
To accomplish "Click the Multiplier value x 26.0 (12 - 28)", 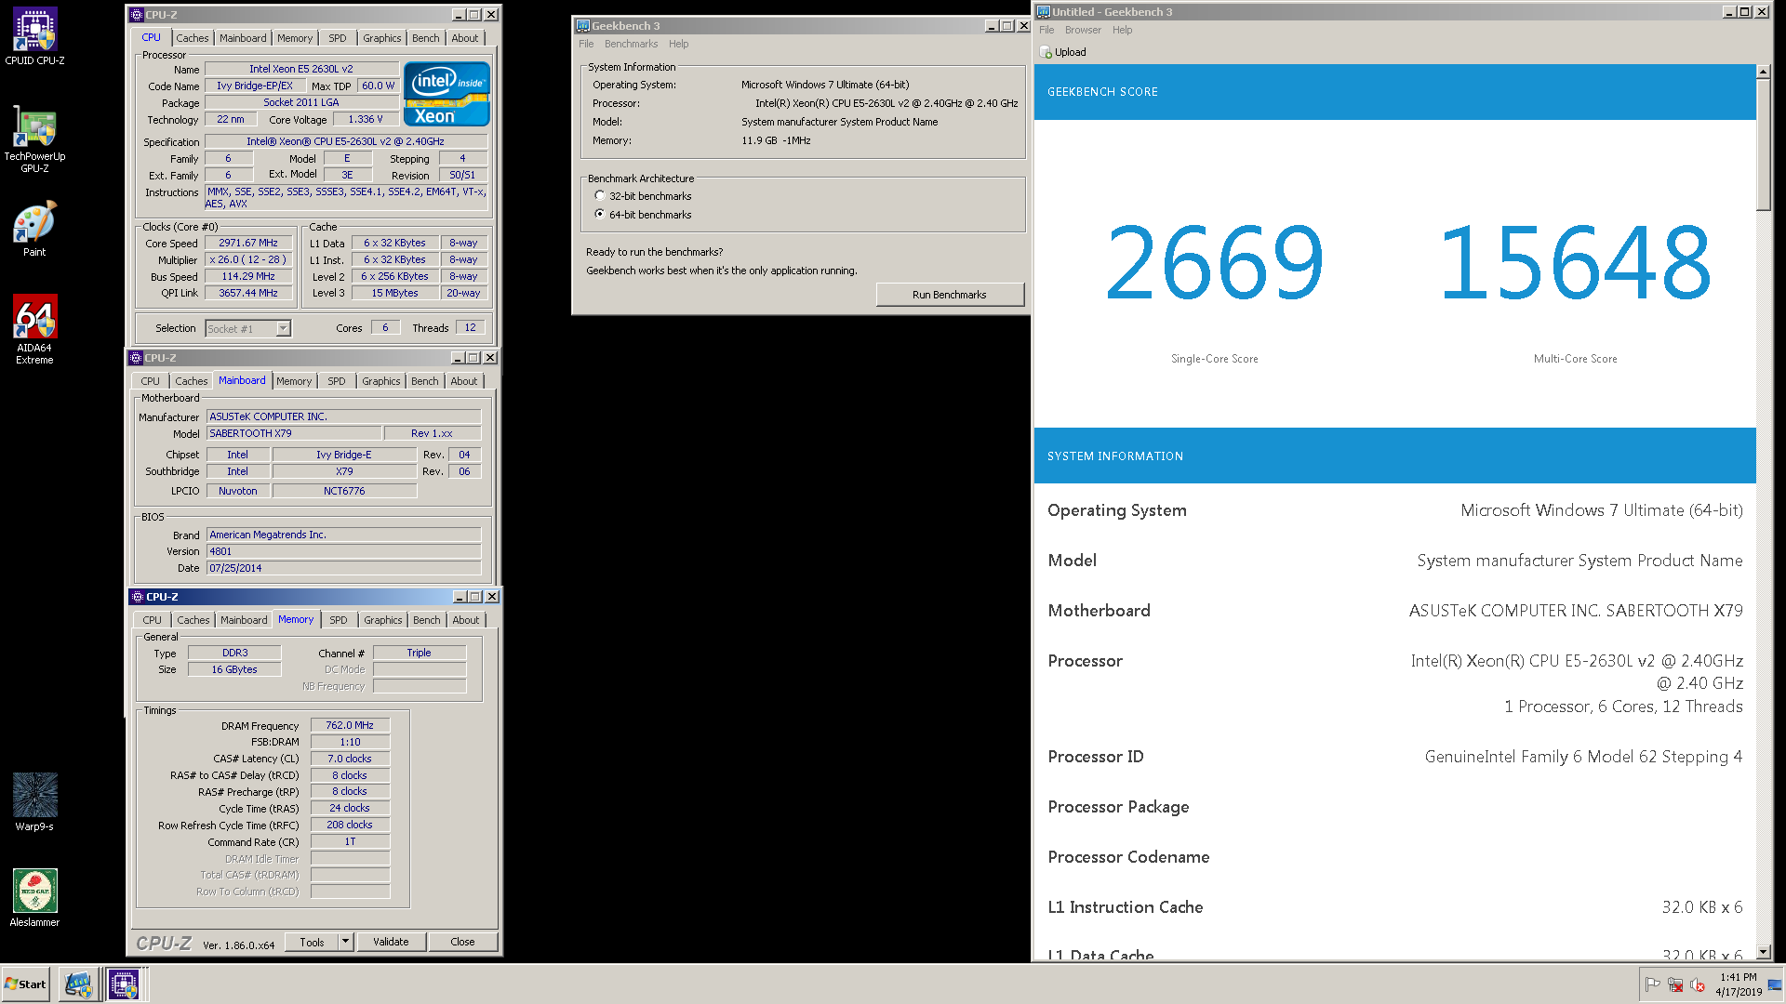I will point(248,259).
